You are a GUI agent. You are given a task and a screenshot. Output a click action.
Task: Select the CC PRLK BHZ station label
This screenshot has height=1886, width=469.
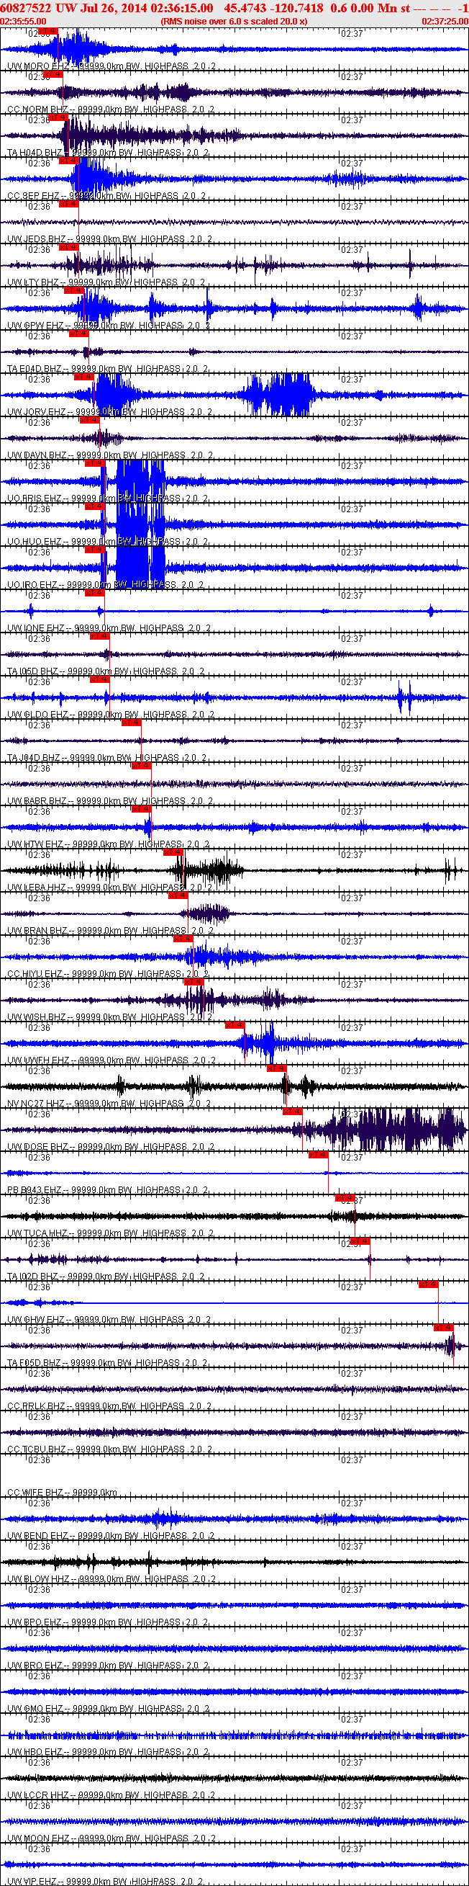coord(109,1405)
